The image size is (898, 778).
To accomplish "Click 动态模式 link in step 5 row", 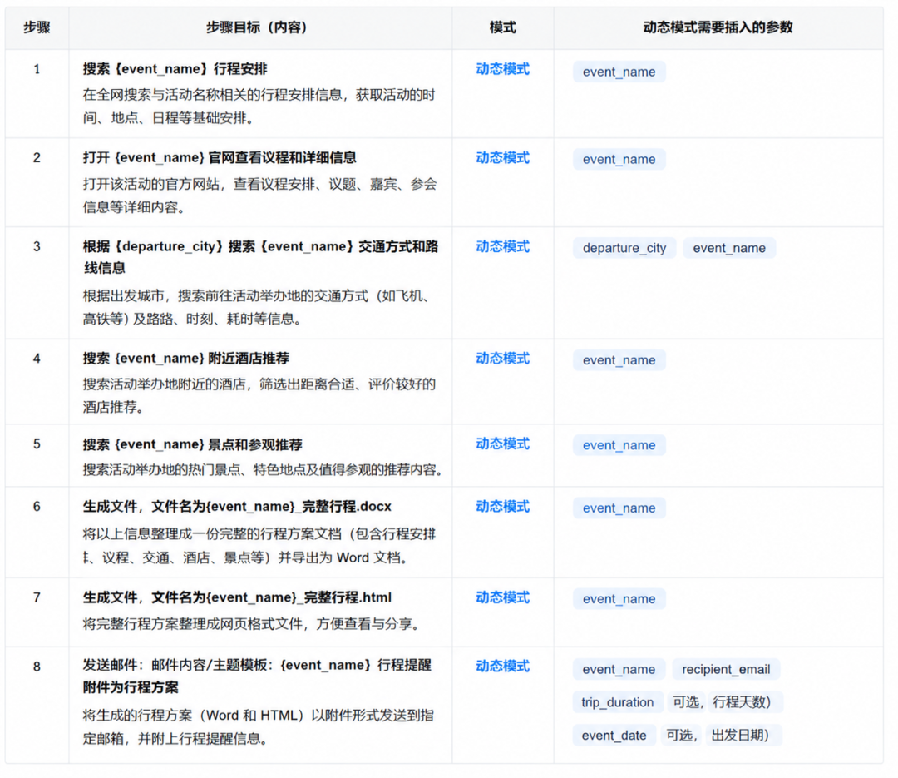I will click(x=502, y=444).
